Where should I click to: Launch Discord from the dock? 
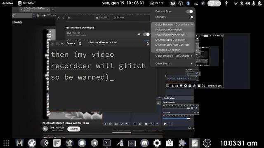(x=144, y=143)
